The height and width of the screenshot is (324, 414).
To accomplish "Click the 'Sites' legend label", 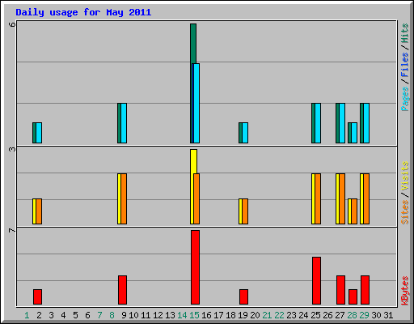I will (405, 212).
